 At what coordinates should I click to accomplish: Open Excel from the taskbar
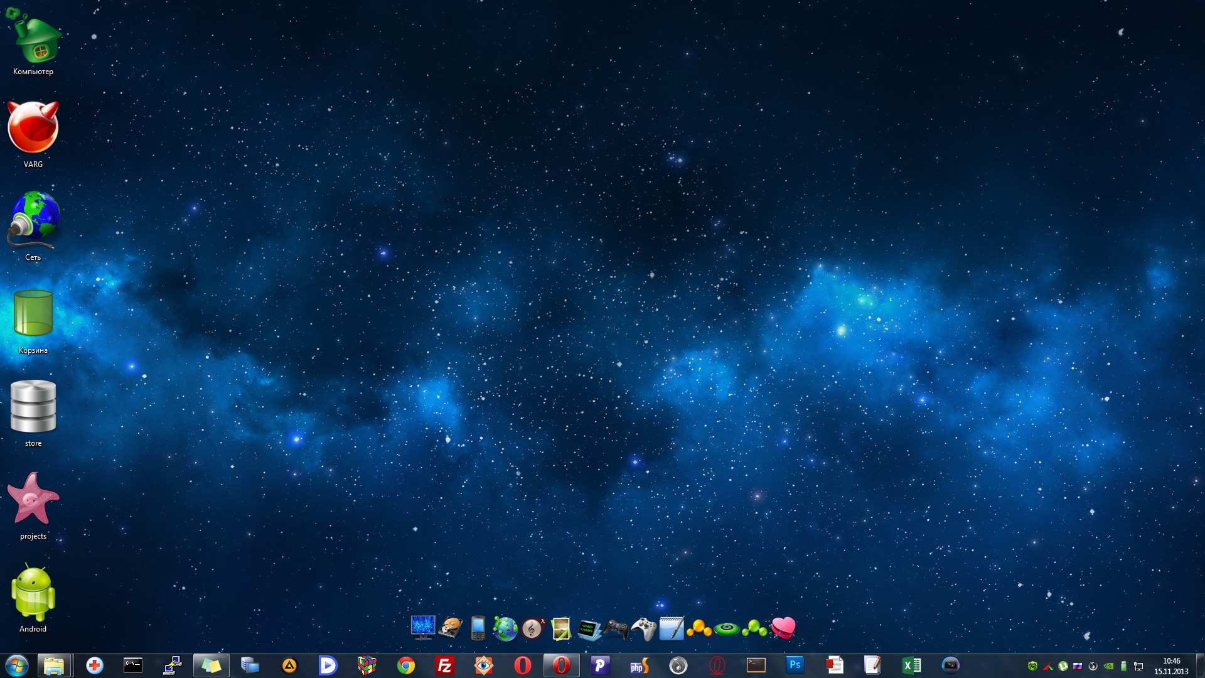coord(911,665)
